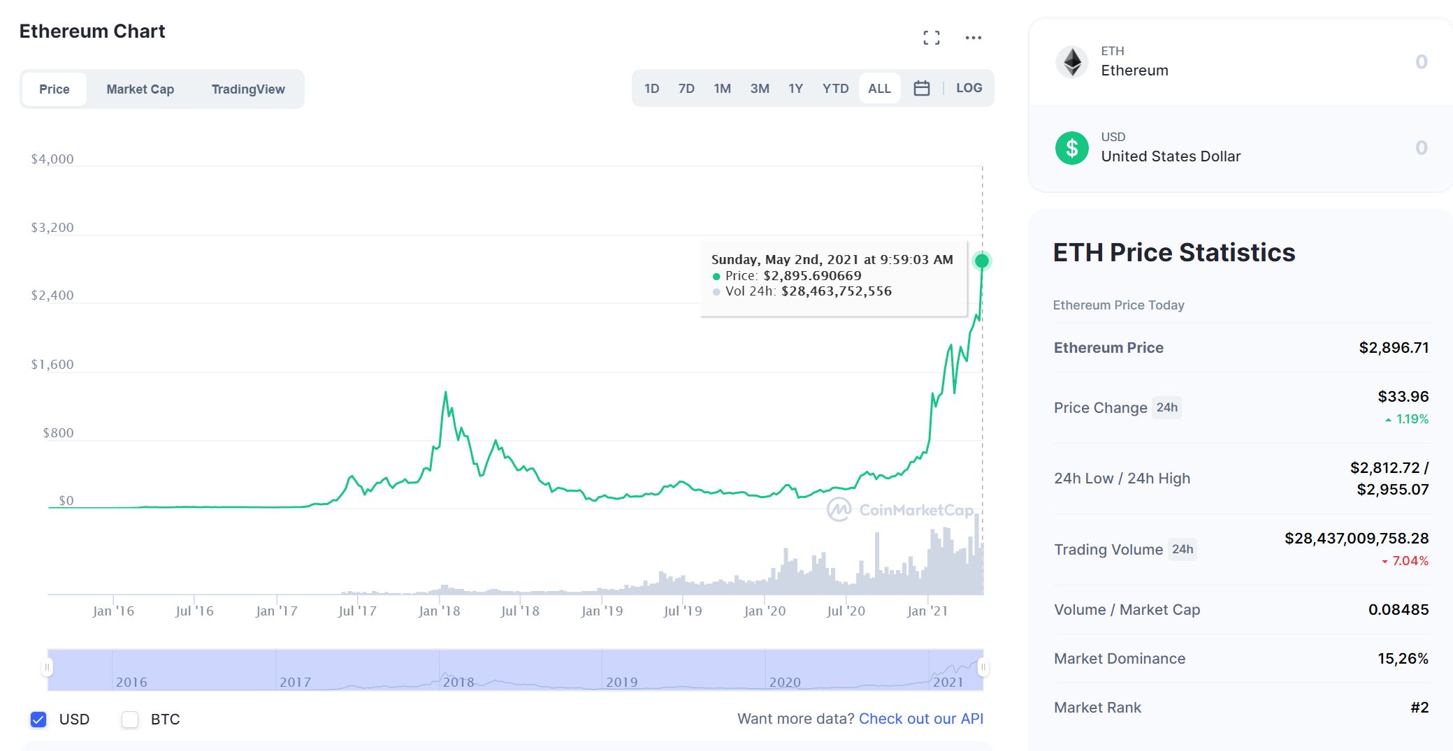Click the fullscreen chart icon

[931, 38]
